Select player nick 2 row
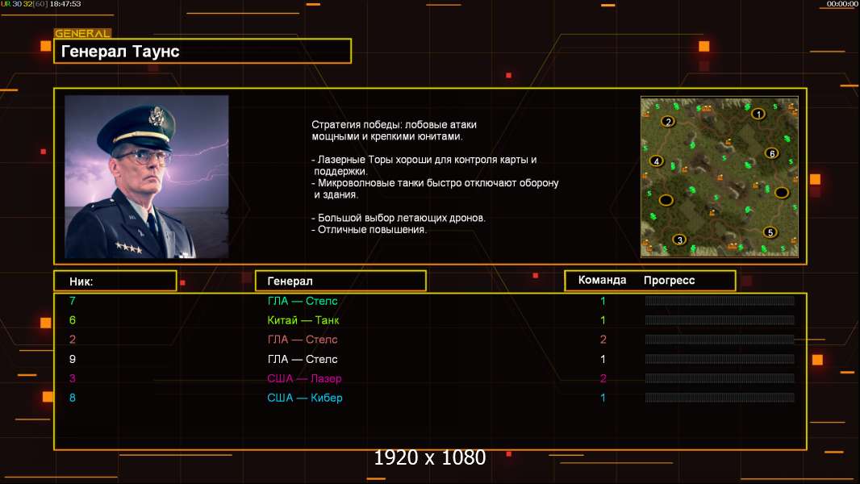Screen dimensions: 860x484 [430, 340]
